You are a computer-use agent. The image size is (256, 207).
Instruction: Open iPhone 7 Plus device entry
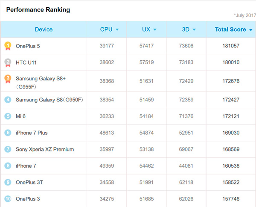[x=32, y=133]
